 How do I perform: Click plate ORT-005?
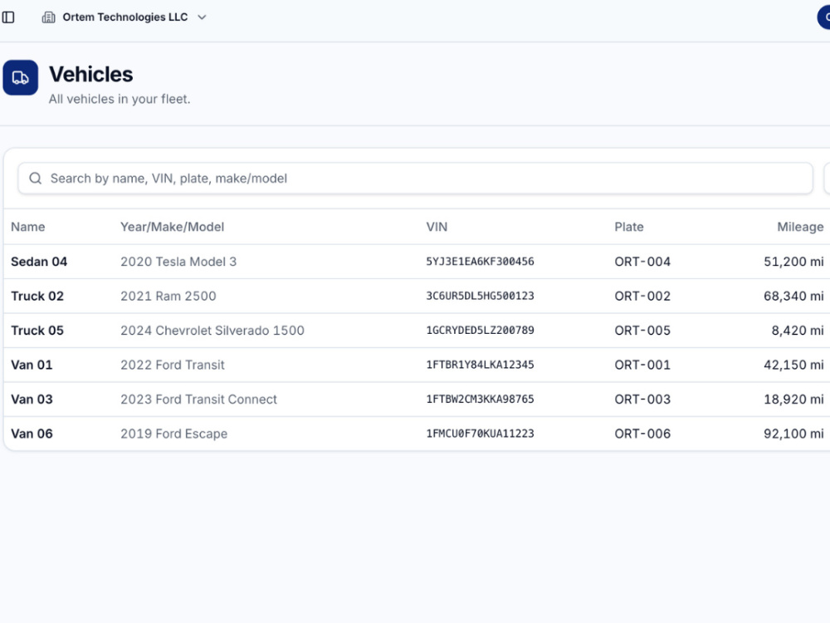point(642,331)
